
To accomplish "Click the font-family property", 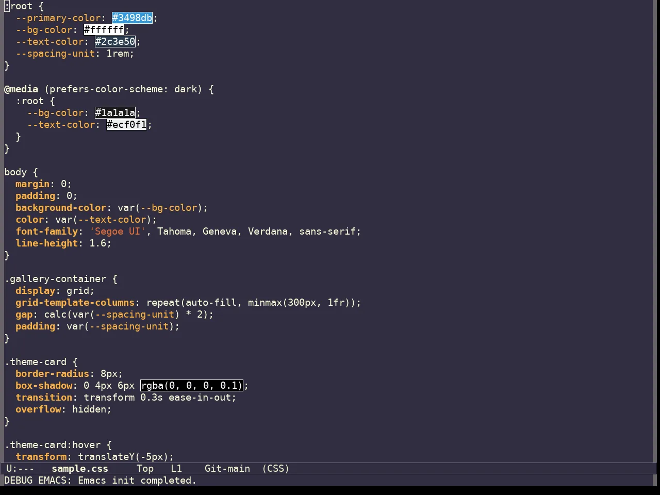I will 47,232.
